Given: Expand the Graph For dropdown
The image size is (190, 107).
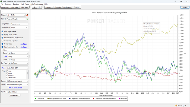Looking at the screenshot, I should 19,24.
